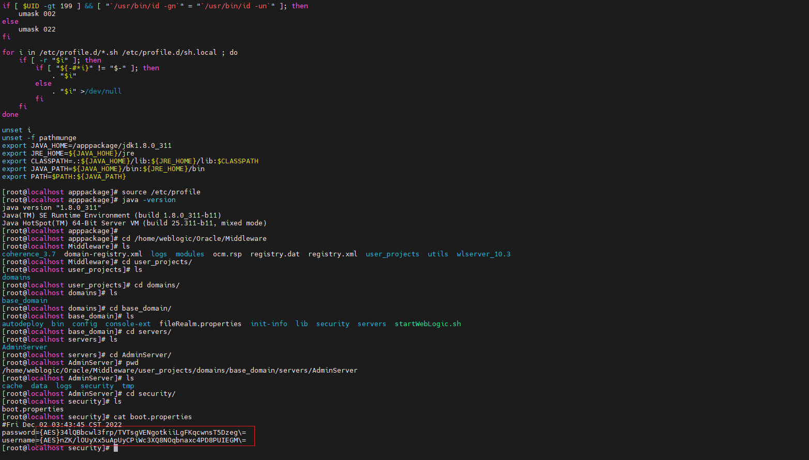
Task: Click the 'unset -f pathmunge' line
Action: 39,138
